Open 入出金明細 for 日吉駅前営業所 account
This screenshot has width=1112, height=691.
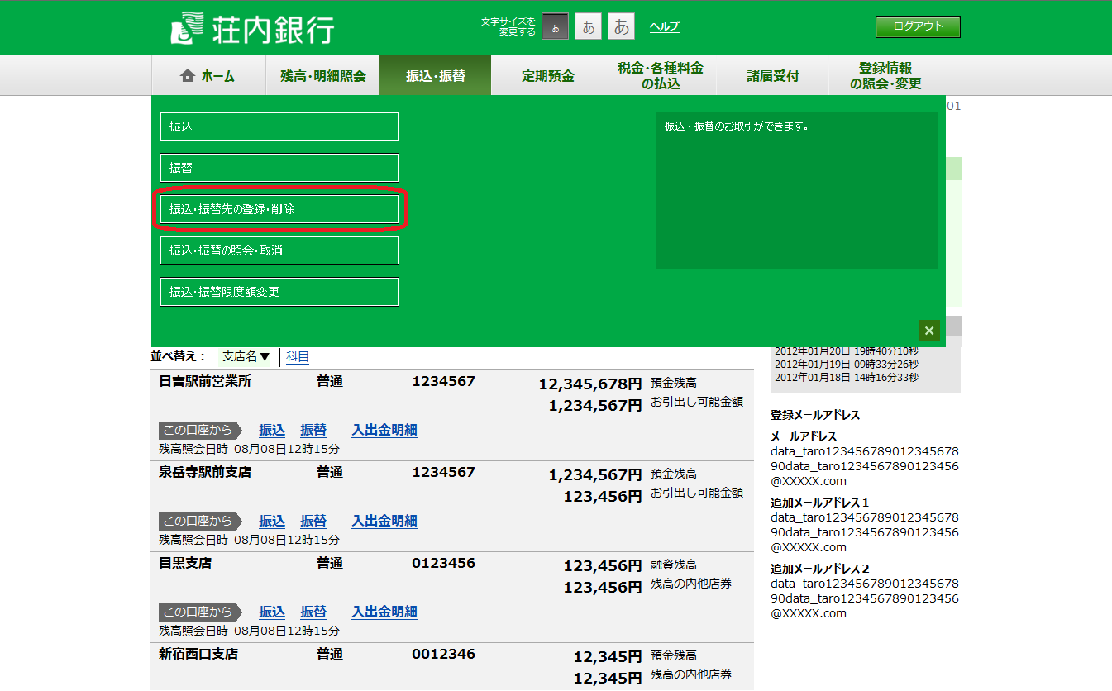(x=384, y=430)
